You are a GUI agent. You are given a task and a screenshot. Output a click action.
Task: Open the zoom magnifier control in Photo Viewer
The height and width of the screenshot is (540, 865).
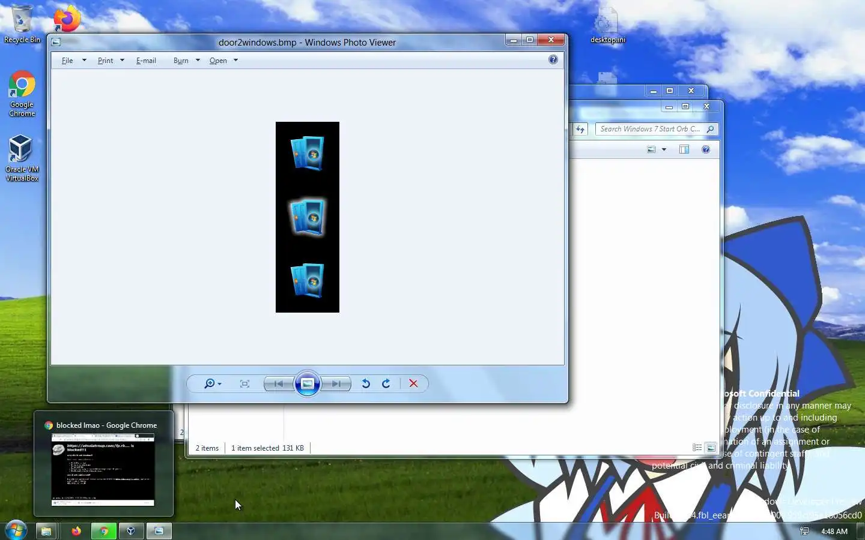point(212,384)
